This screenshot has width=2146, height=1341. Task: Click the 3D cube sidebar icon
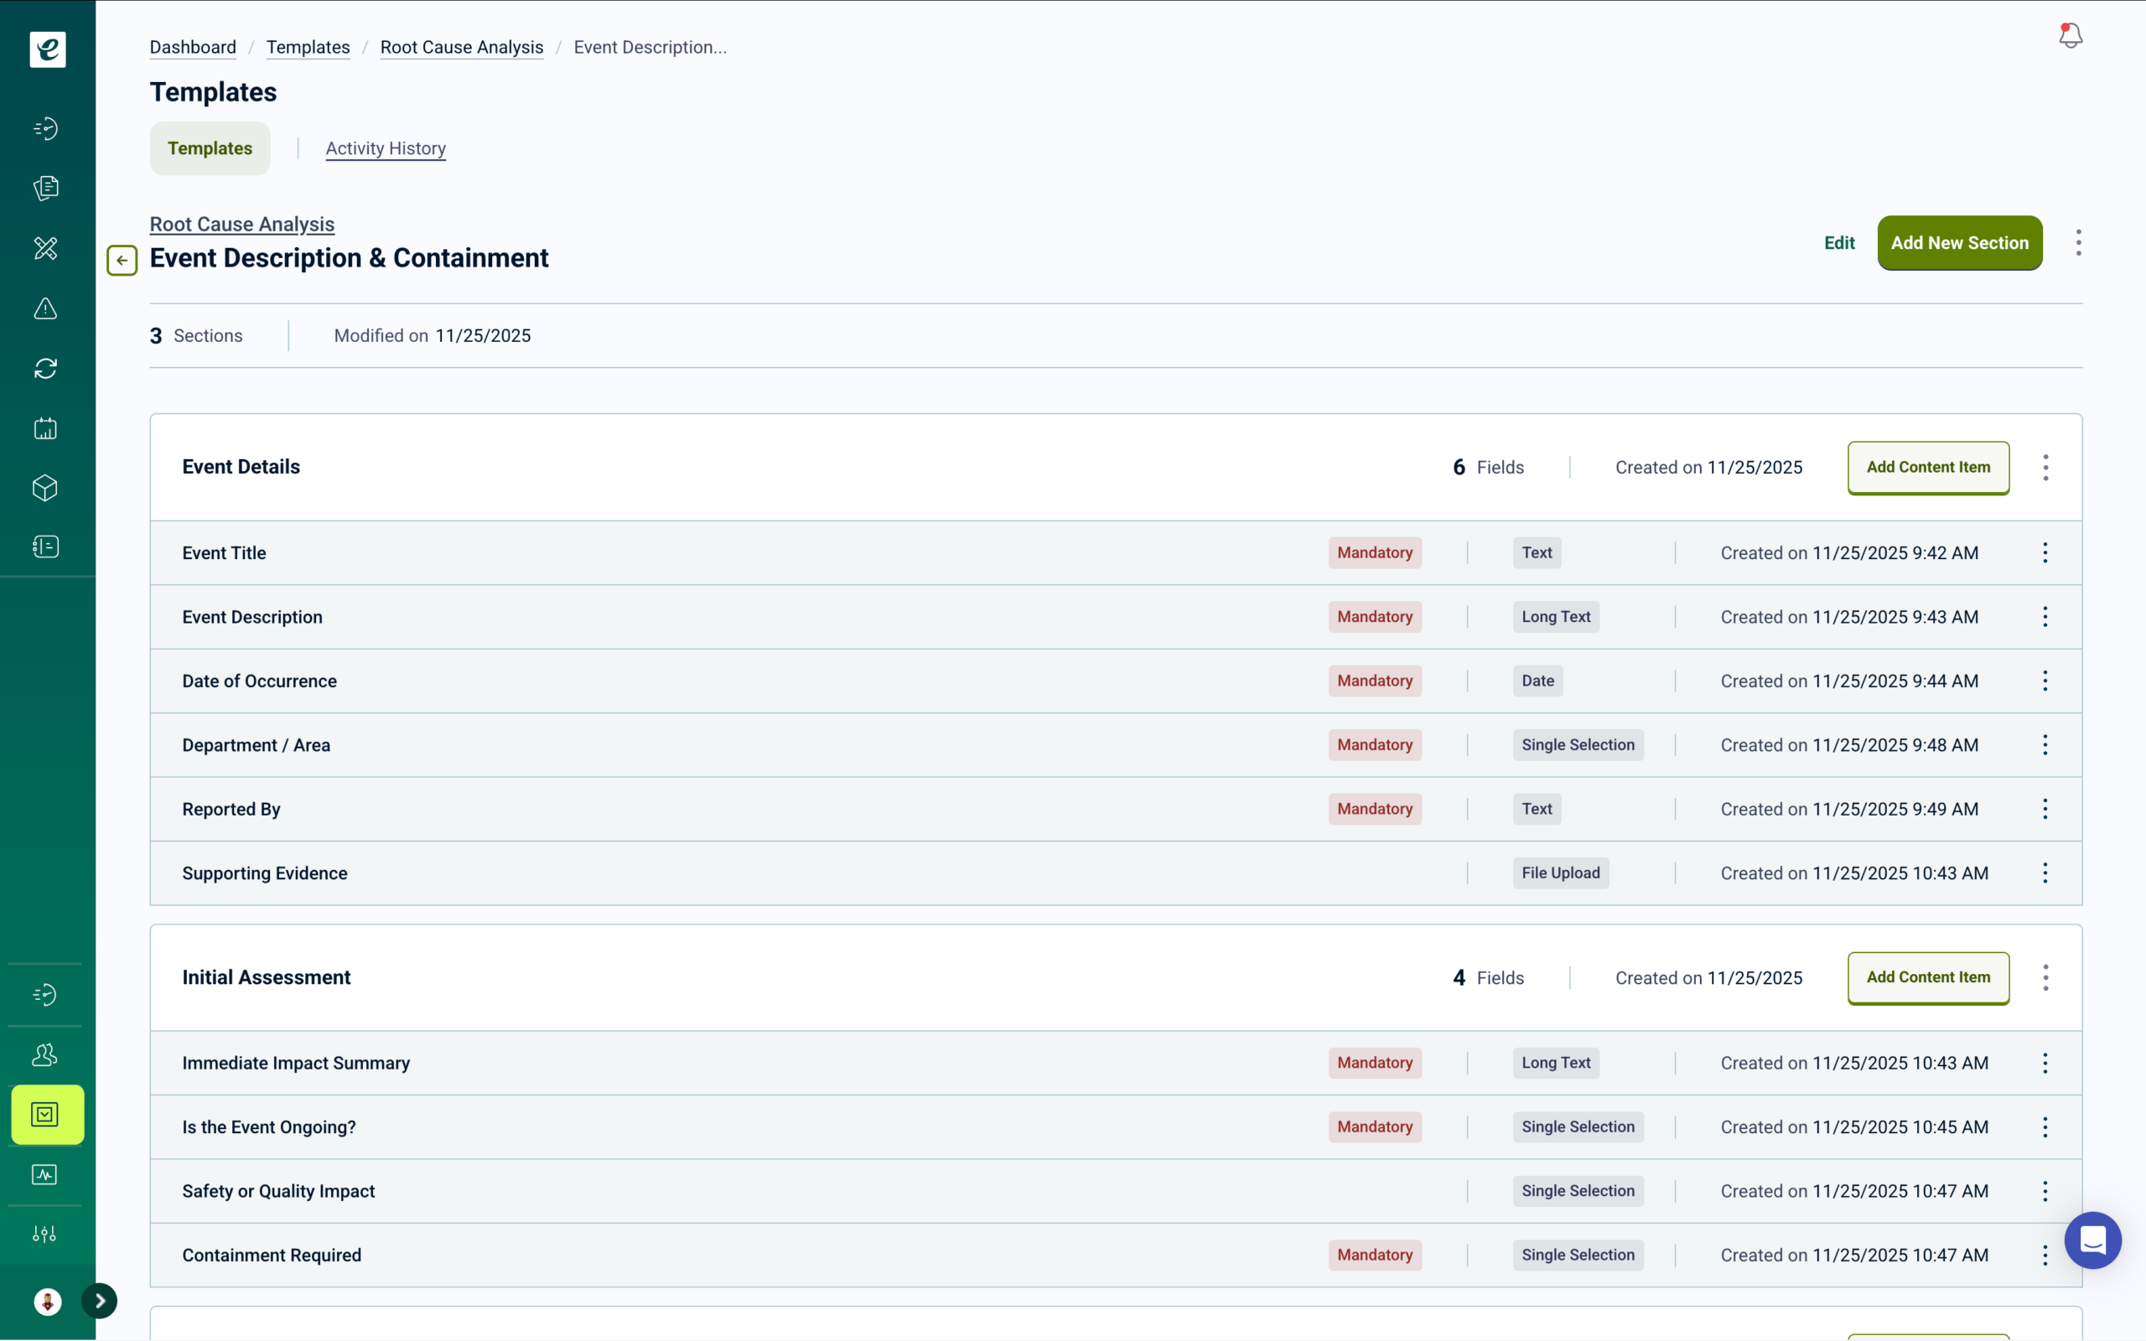[46, 488]
